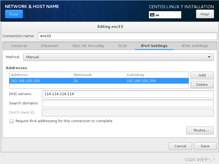
Task: Click the Add address button
Action: (202, 75)
